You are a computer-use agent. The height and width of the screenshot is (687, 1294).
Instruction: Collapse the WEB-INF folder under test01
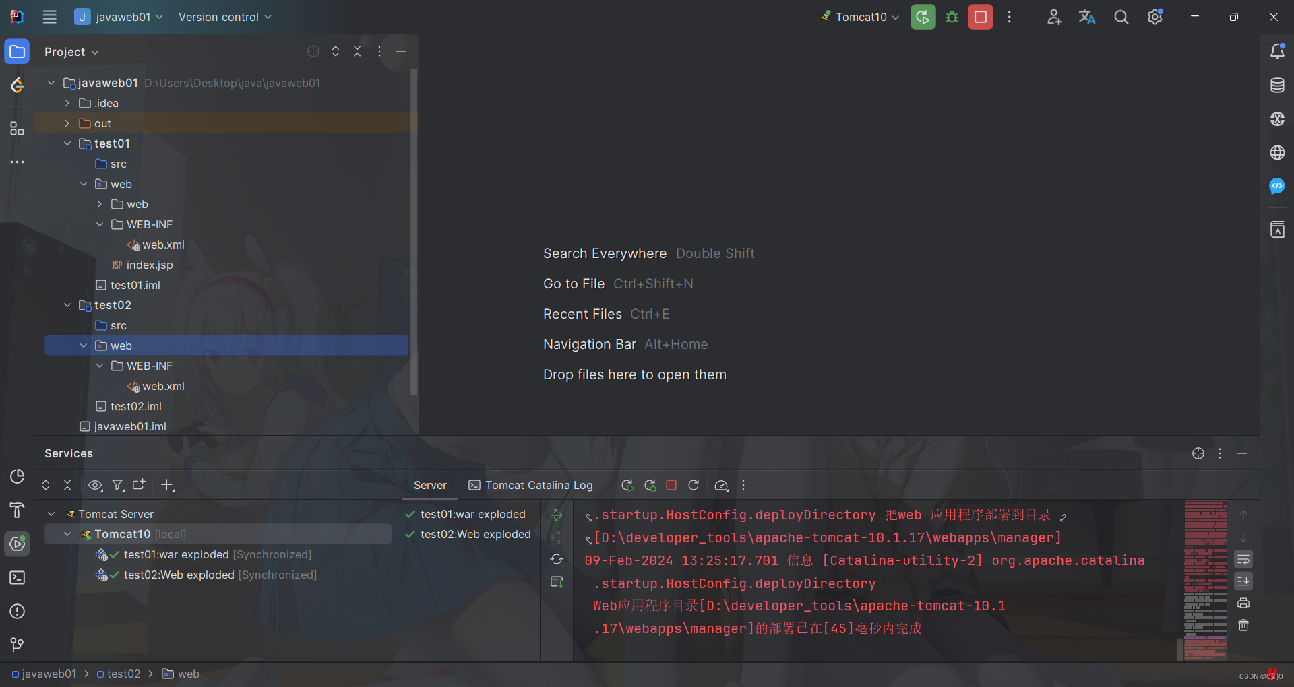[x=100, y=224]
